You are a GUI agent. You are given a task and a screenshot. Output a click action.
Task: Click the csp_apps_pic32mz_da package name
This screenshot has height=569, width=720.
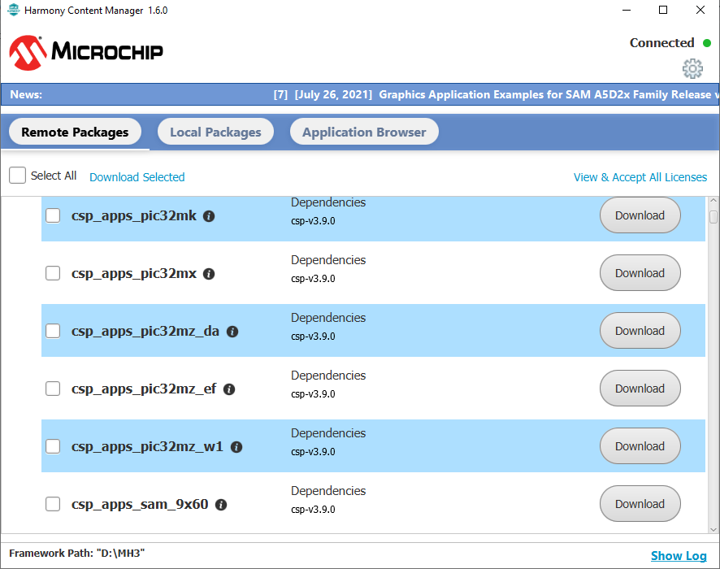(145, 331)
